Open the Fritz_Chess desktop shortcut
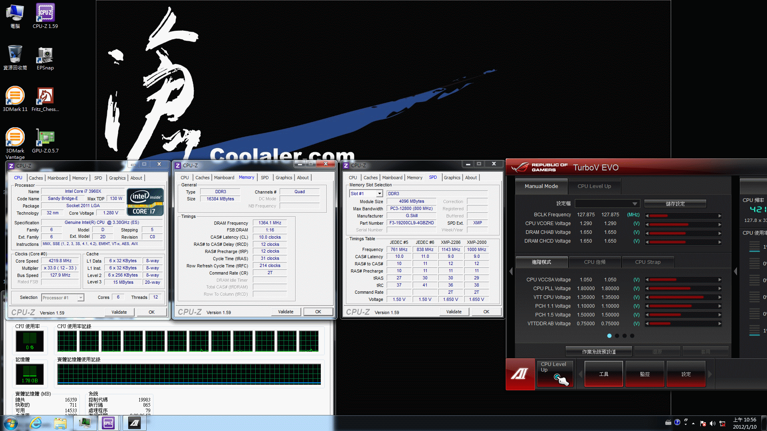This screenshot has width=767, height=431. click(45, 99)
